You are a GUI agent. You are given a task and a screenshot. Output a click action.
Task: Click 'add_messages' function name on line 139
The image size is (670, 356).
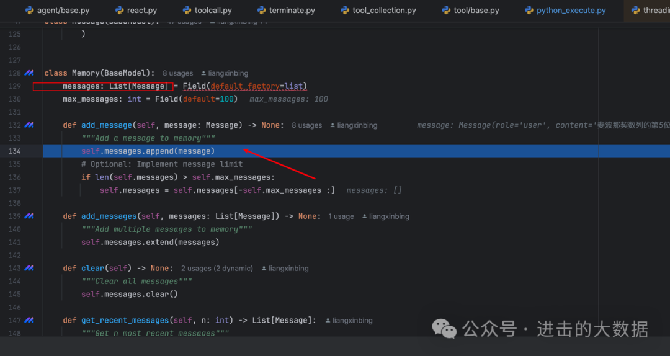(x=109, y=216)
